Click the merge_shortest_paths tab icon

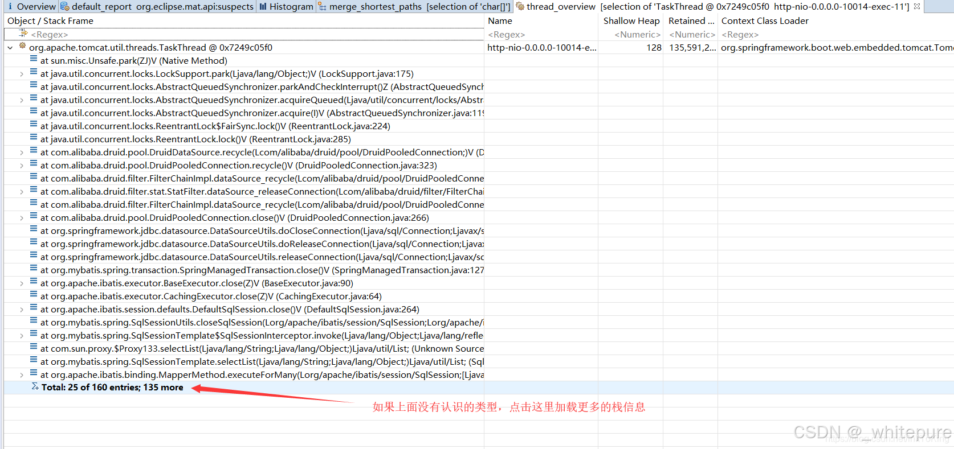click(x=323, y=6)
